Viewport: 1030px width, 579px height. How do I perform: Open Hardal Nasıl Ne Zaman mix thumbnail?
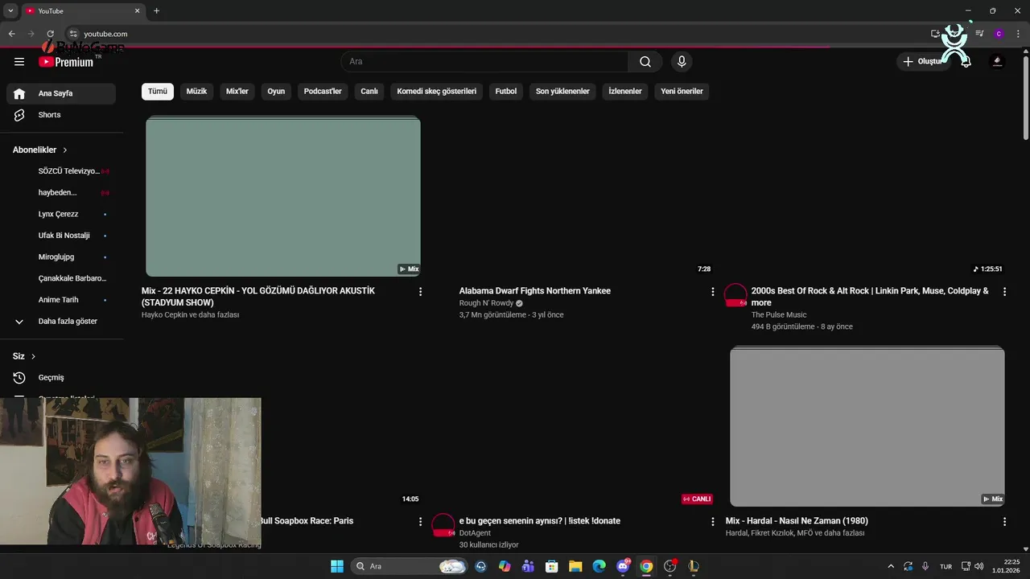point(867,427)
